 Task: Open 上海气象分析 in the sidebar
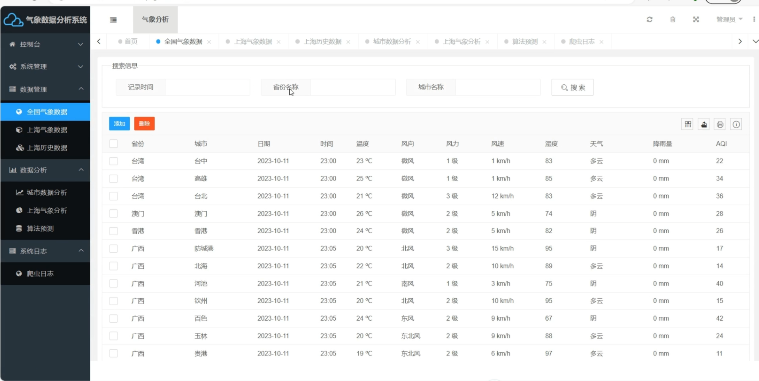[x=45, y=210]
